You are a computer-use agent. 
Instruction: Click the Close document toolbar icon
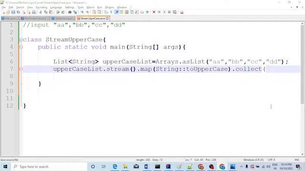[x=24, y=12]
